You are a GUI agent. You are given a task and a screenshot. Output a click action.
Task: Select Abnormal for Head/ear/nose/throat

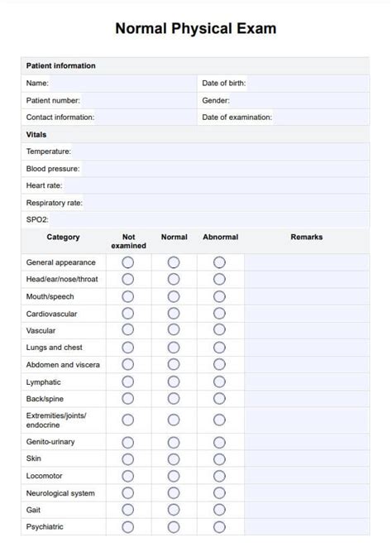point(219,279)
